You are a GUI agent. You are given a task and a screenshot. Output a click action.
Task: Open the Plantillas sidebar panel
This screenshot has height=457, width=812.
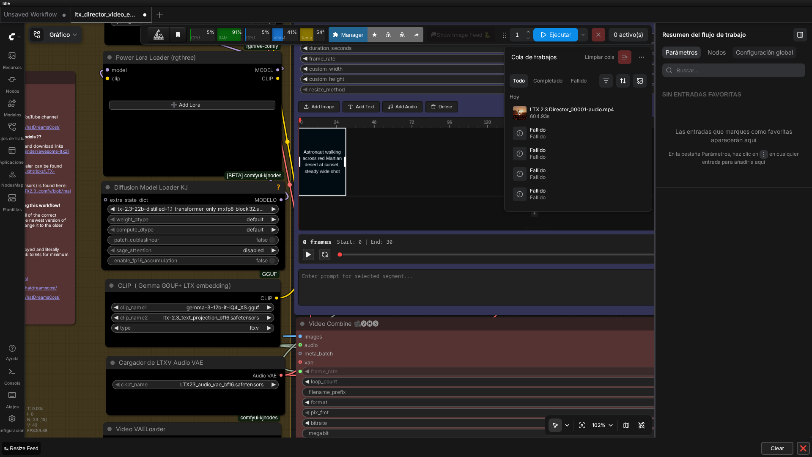[12, 202]
